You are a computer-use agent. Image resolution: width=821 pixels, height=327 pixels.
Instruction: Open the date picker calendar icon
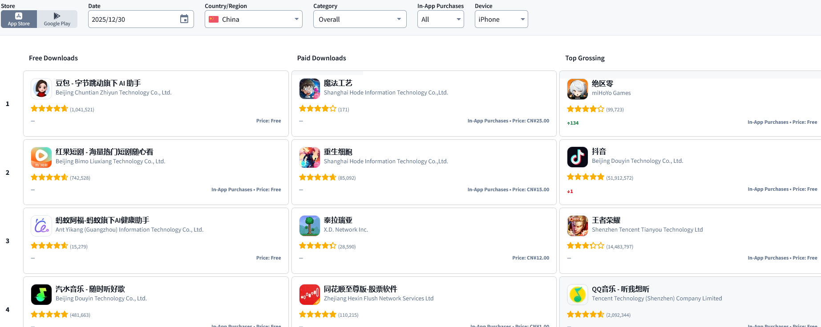tap(184, 19)
